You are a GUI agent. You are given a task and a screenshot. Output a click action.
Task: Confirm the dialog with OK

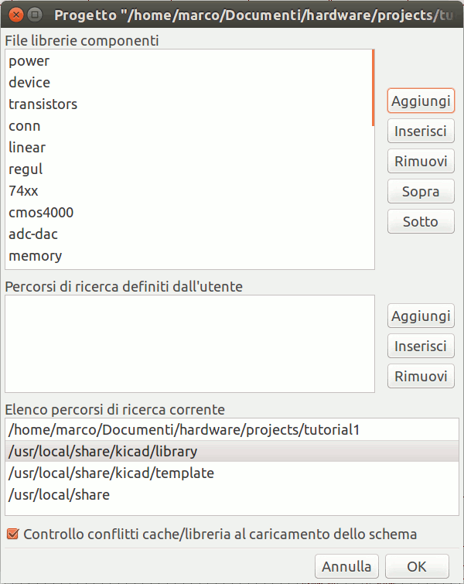point(417,566)
